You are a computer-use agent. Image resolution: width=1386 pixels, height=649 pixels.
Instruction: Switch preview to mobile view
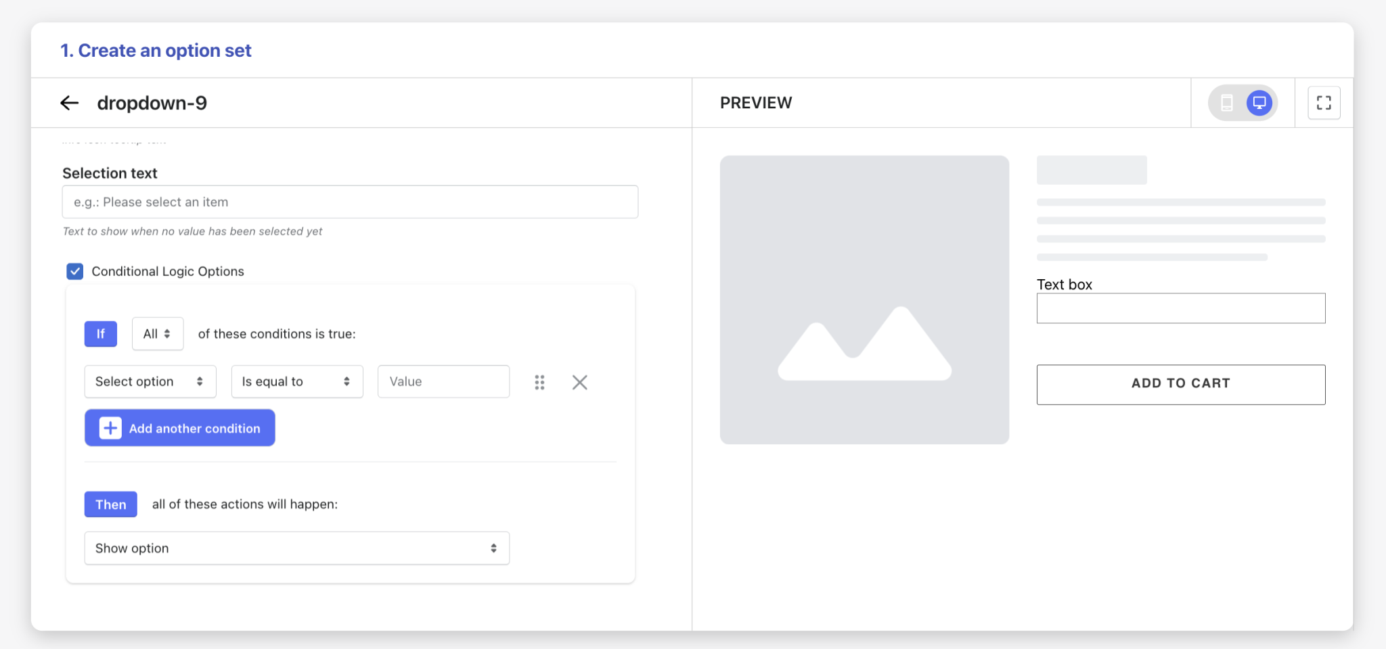click(1226, 103)
